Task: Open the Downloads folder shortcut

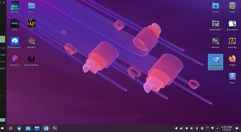Action: pyautogui.click(x=216, y=23)
